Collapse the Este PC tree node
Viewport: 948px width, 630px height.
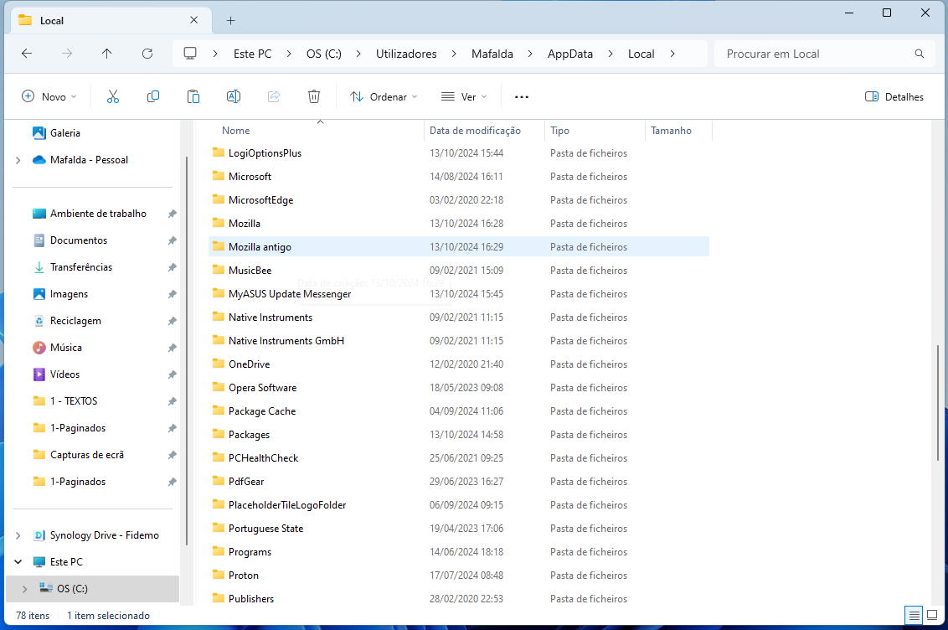coord(18,561)
